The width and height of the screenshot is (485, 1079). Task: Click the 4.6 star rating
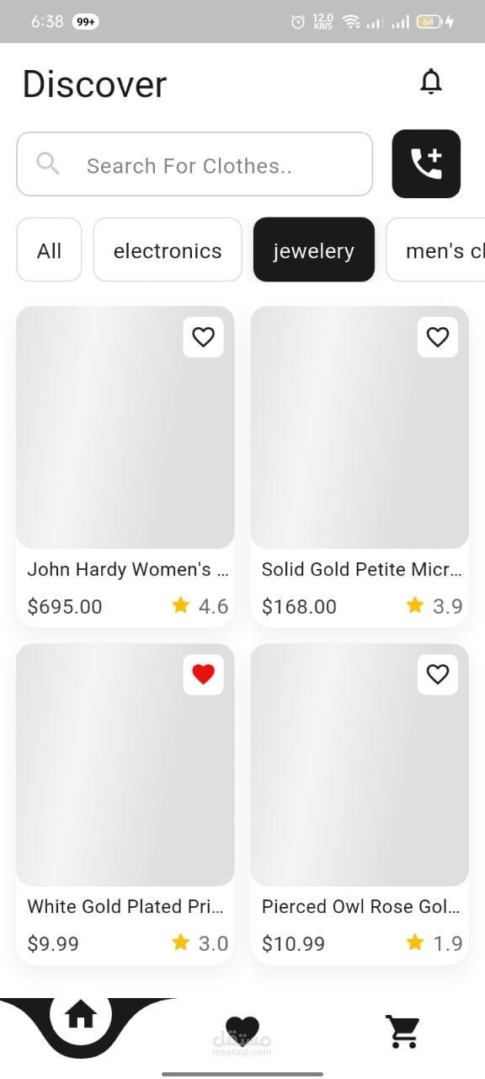tap(200, 606)
